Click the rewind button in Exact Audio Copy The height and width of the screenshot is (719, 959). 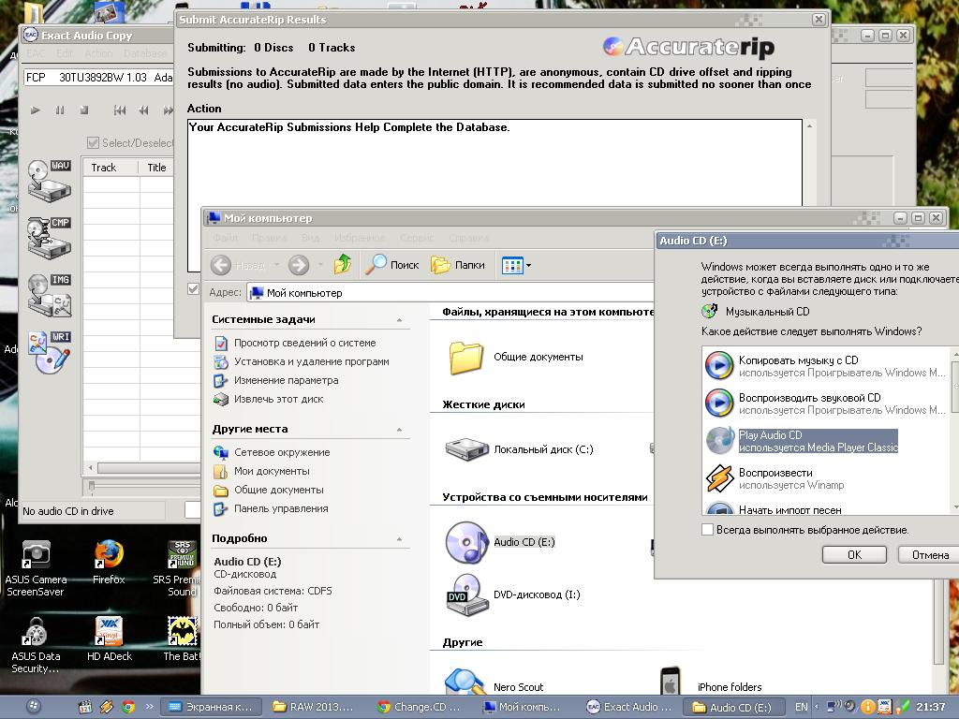tap(143, 110)
